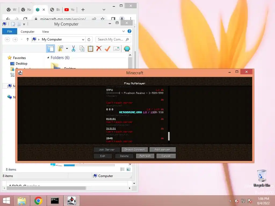Open Chrome's tab search chevron

click(104, 10)
